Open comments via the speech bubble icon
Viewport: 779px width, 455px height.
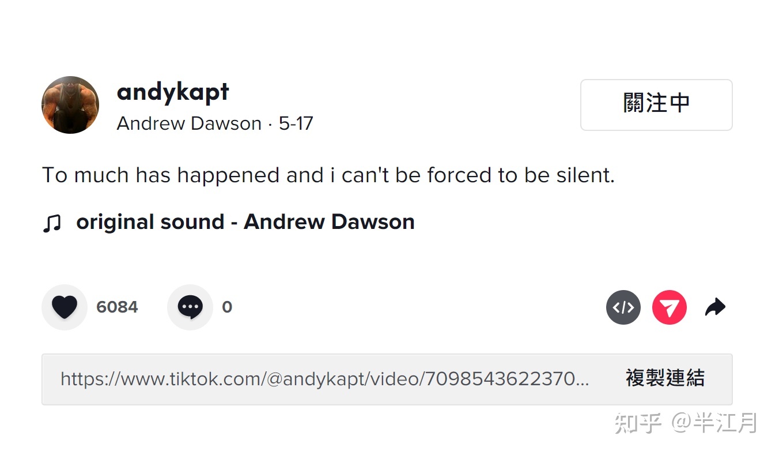pos(190,307)
